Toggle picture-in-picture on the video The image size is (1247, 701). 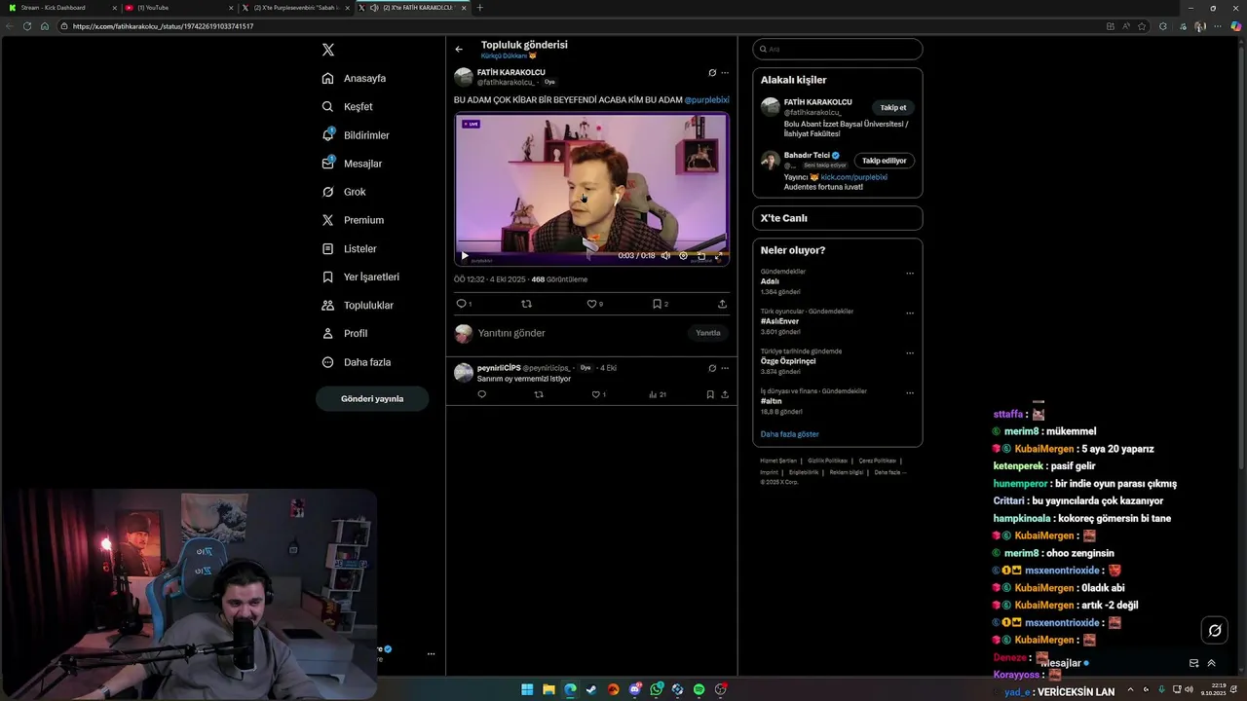701,256
